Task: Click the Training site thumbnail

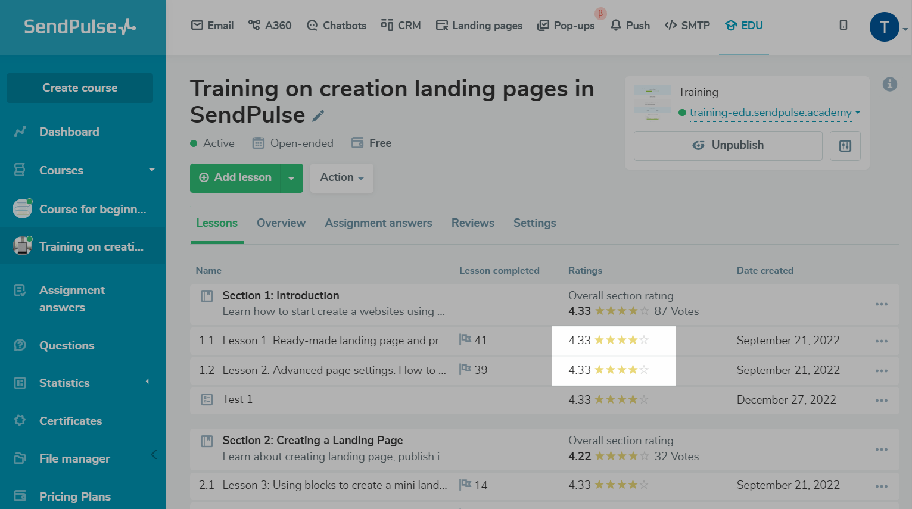Action: click(x=652, y=102)
